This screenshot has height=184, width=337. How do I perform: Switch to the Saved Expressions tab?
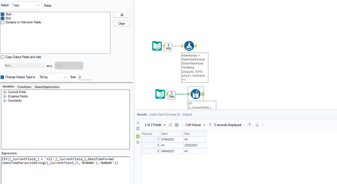tap(47, 87)
